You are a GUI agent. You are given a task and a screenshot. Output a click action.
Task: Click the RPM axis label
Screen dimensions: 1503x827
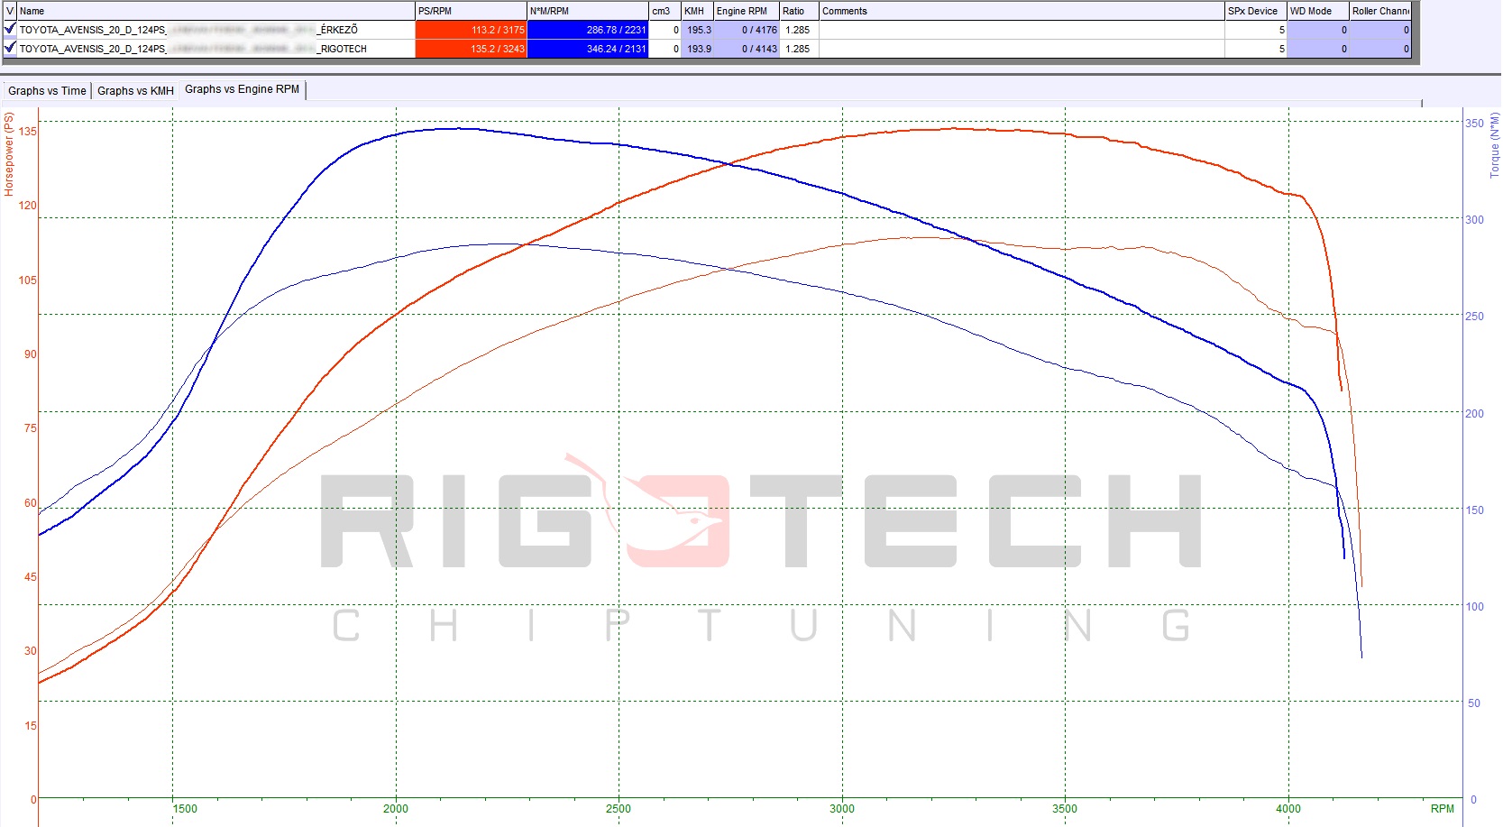click(1442, 808)
